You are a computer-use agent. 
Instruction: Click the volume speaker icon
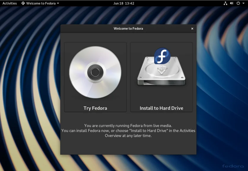232,3
